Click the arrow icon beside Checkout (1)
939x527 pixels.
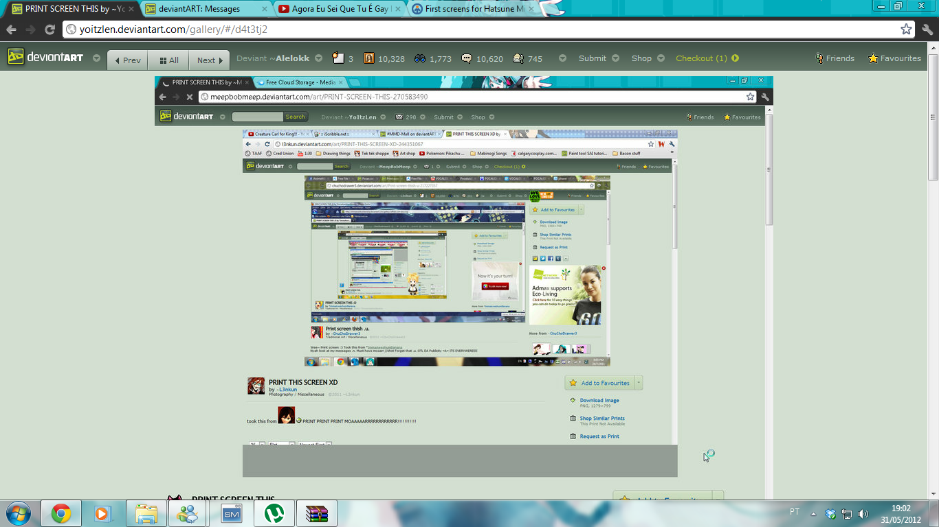[735, 58]
